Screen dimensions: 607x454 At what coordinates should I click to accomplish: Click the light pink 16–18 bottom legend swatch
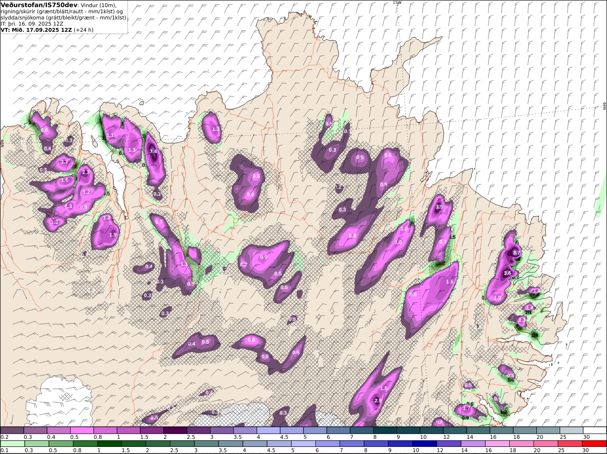[x=497, y=444]
